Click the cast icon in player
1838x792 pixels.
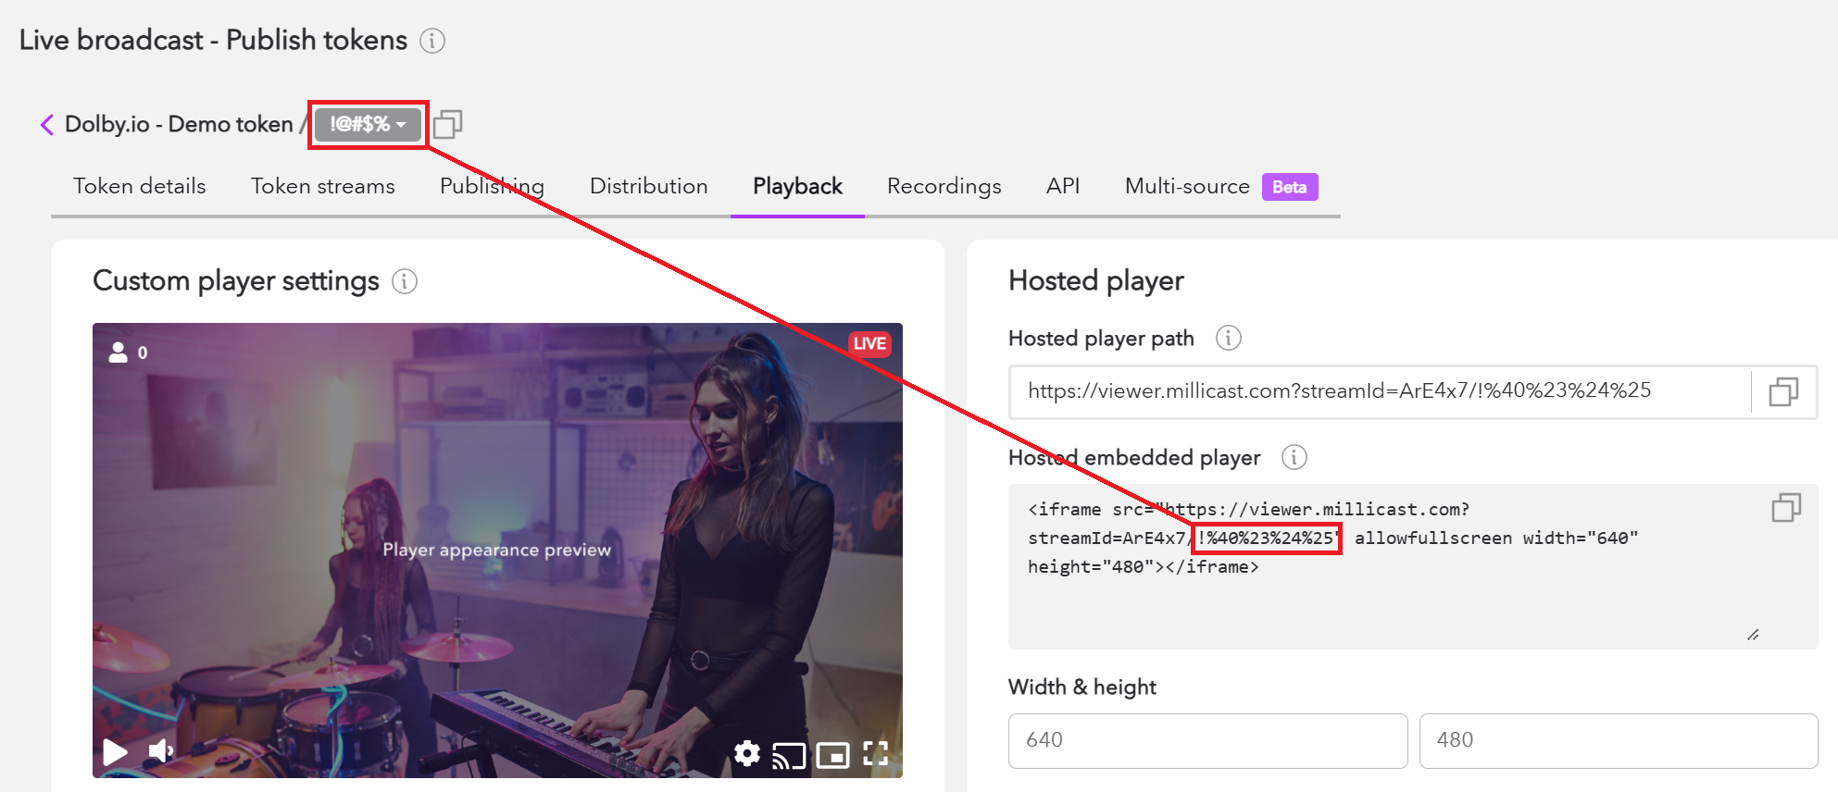click(789, 756)
